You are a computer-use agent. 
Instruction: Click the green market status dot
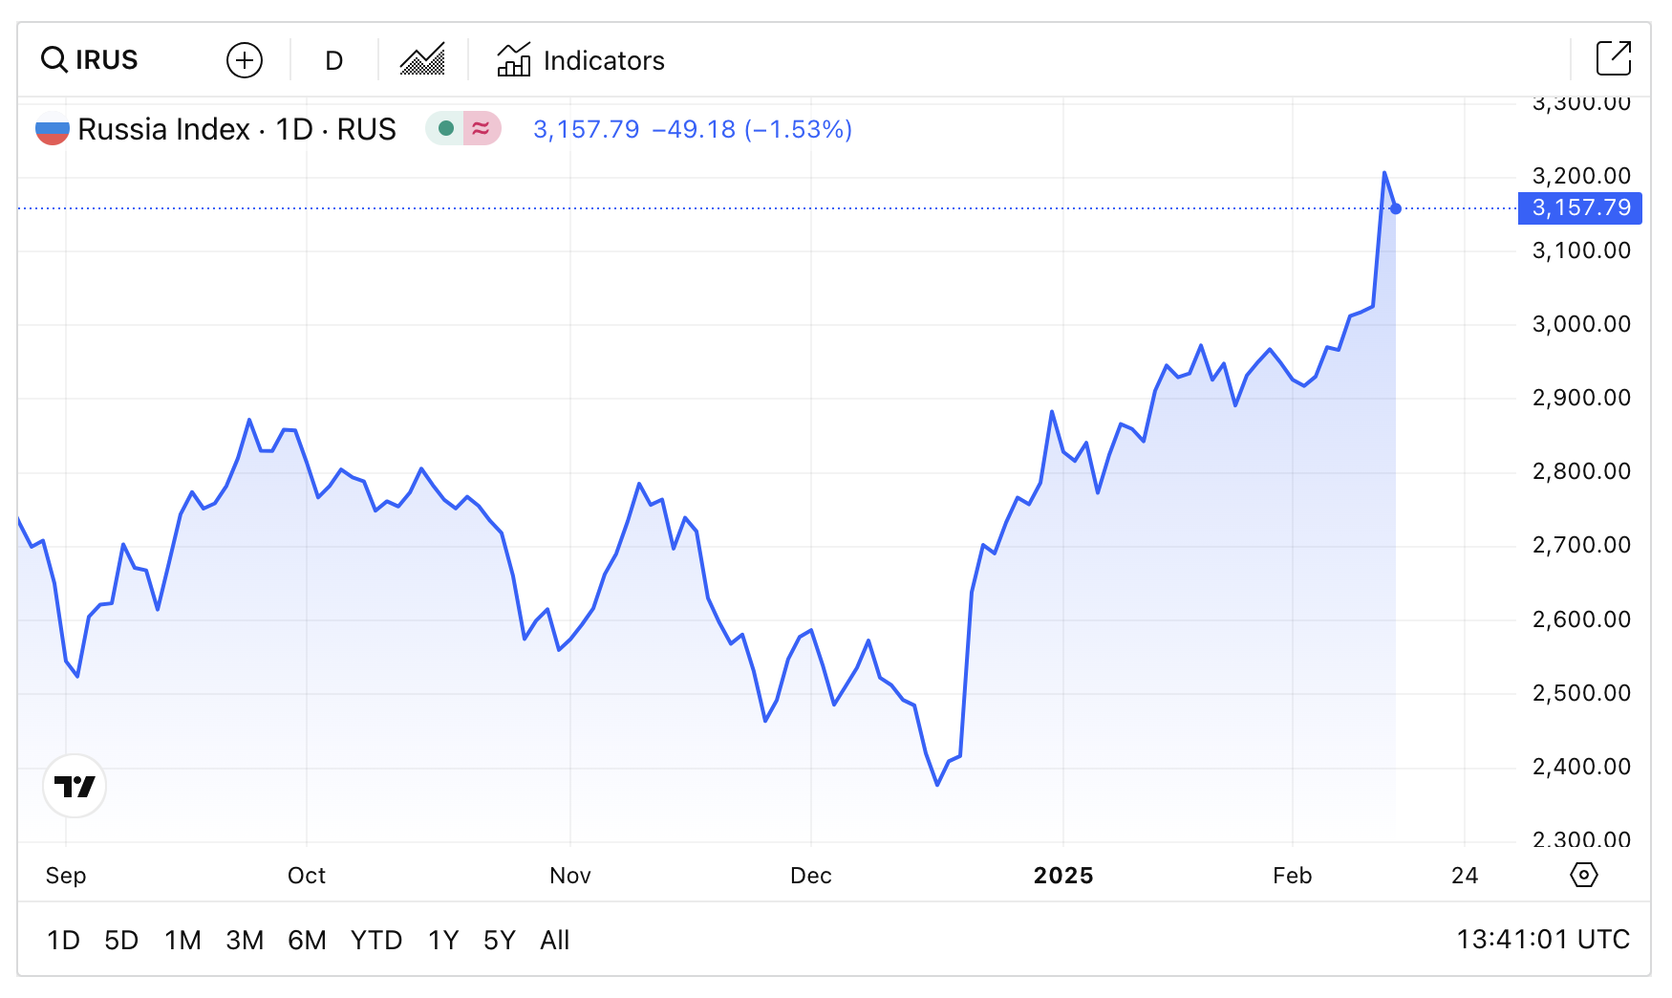click(x=445, y=128)
